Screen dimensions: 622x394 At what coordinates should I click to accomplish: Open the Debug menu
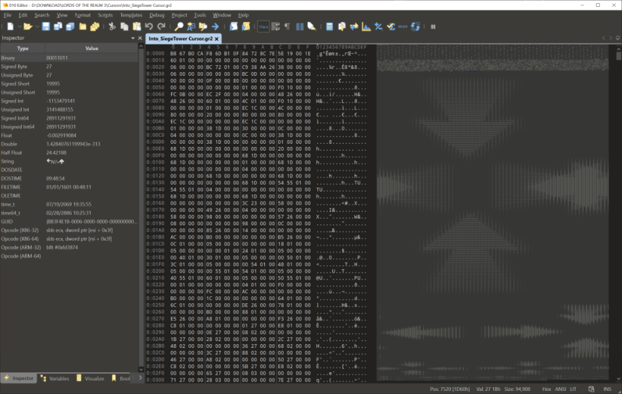pyautogui.click(x=157, y=15)
